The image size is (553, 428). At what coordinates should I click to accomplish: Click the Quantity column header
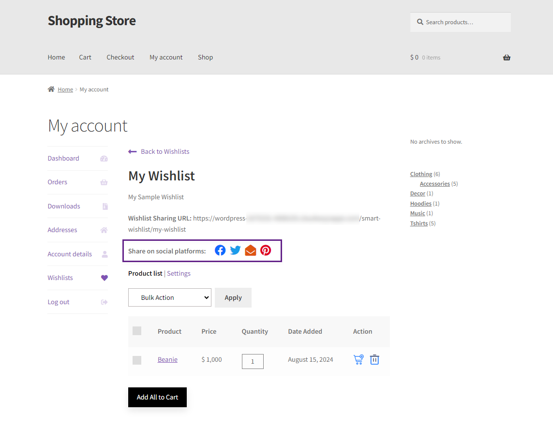click(x=254, y=331)
